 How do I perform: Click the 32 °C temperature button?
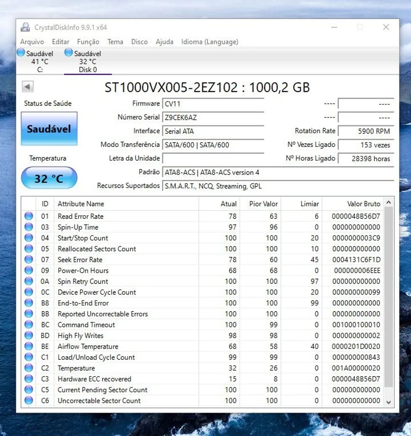click(x=49, y=178)
